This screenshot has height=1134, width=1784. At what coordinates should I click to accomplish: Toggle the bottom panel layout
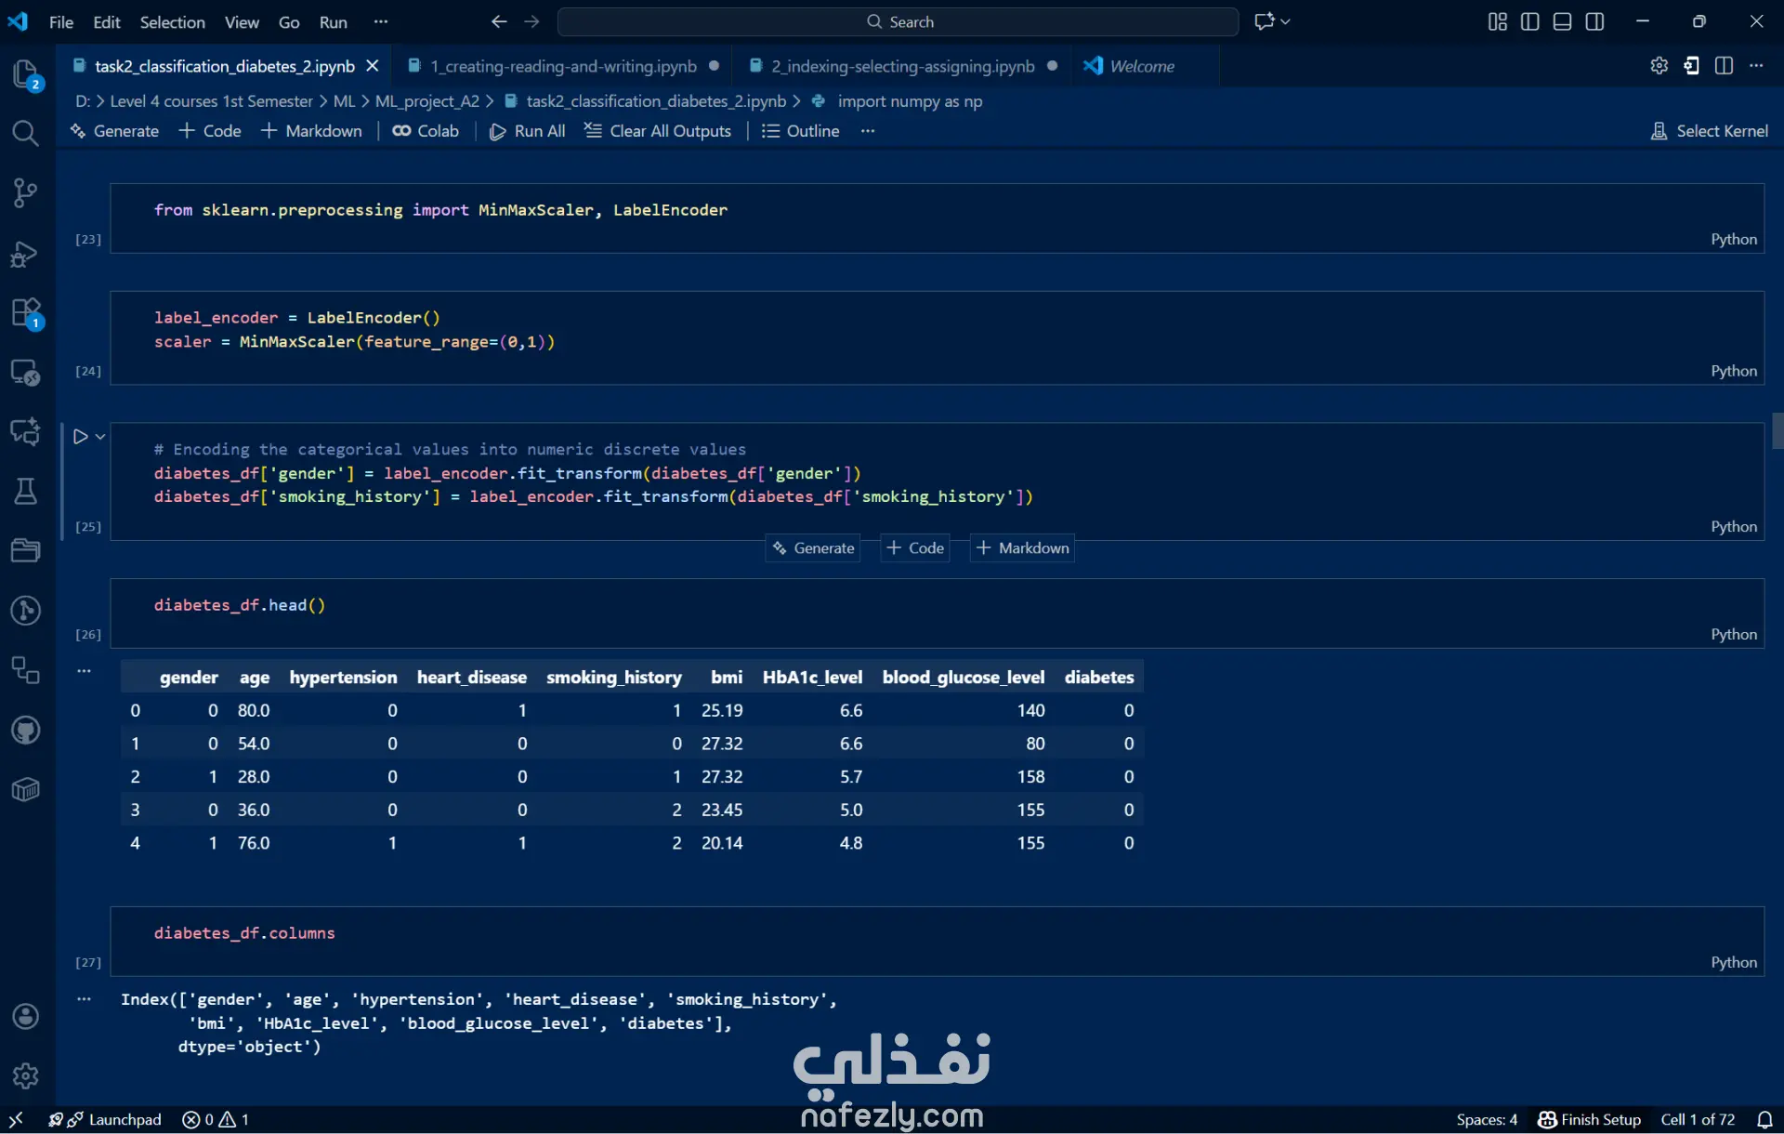pos(1562,21)
